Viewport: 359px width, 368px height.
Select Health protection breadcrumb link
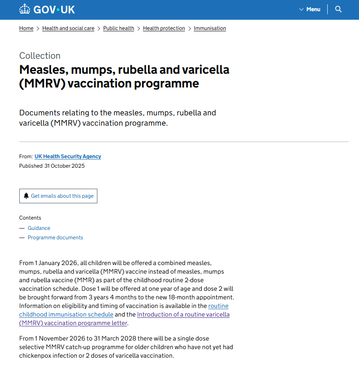(x=164, y=28)
